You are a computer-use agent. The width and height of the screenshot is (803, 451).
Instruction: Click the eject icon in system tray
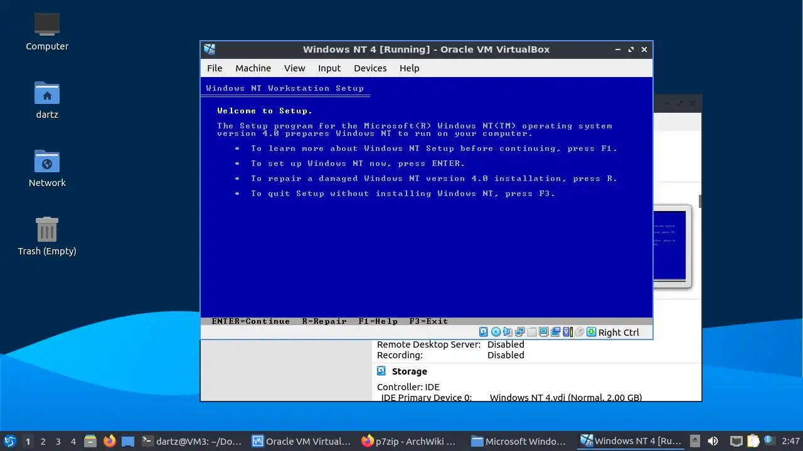(695, 441)
